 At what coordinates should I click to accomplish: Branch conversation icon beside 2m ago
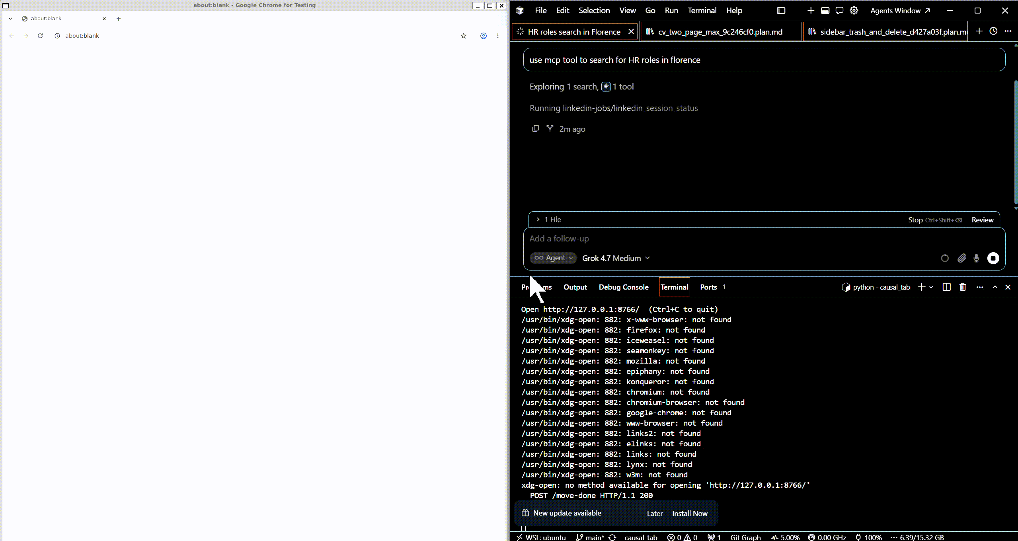tap(550, 128)
